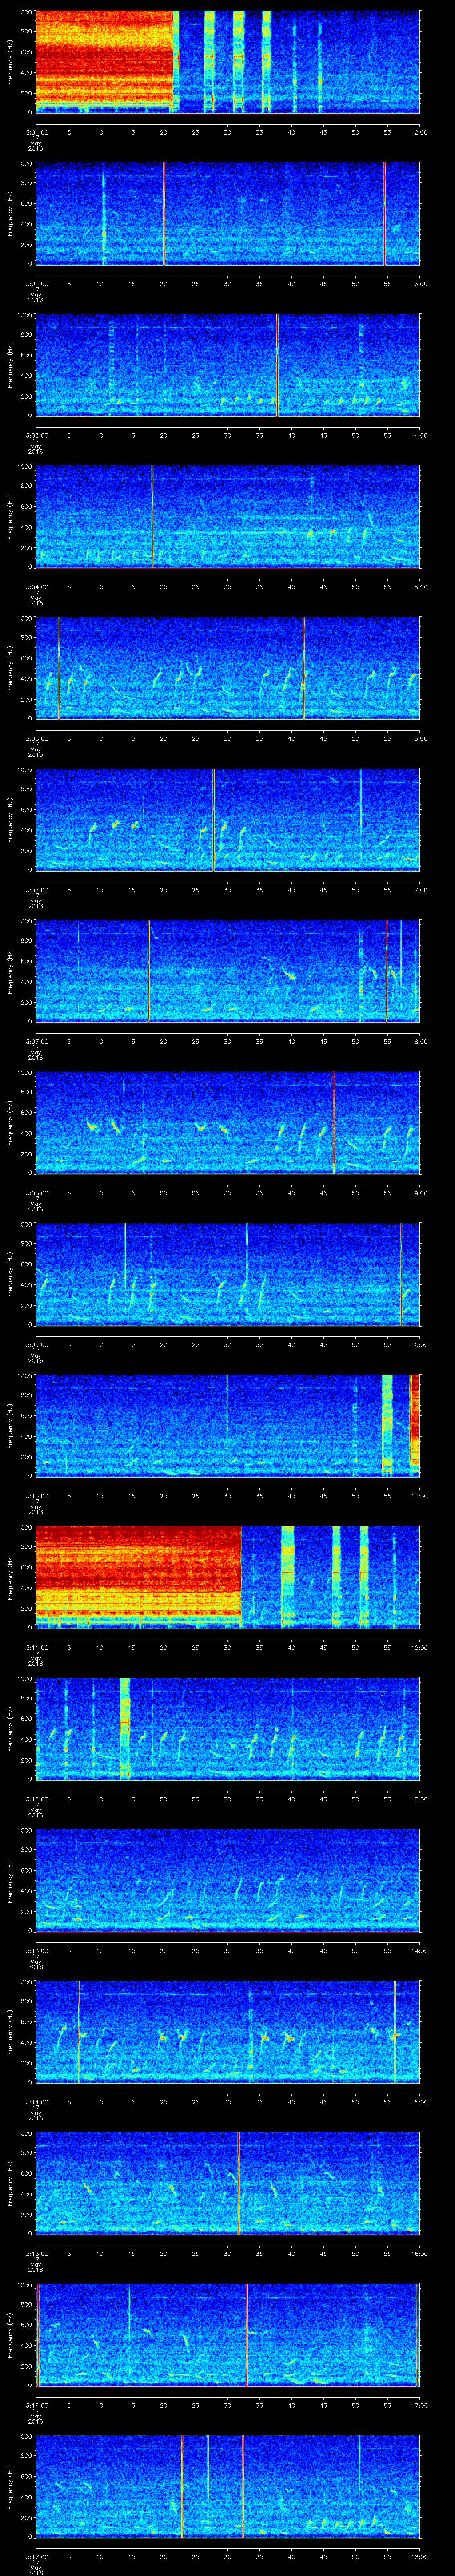Open the spectrogram panel starting at 3:05:00
Image resolution: width=455 pixels, height=2576 pixels.
pos(228,668)
